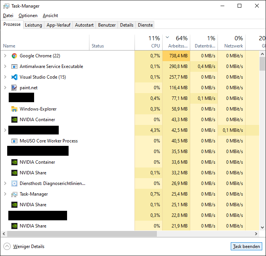Click the Antimalware Service Executable icon
The width and height of the screenshot is (266, 256).
point(14,66)
